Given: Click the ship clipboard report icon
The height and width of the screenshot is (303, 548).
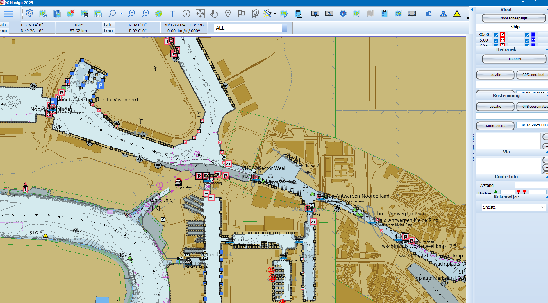Looking at the screenshot, I should click(299, 14).
